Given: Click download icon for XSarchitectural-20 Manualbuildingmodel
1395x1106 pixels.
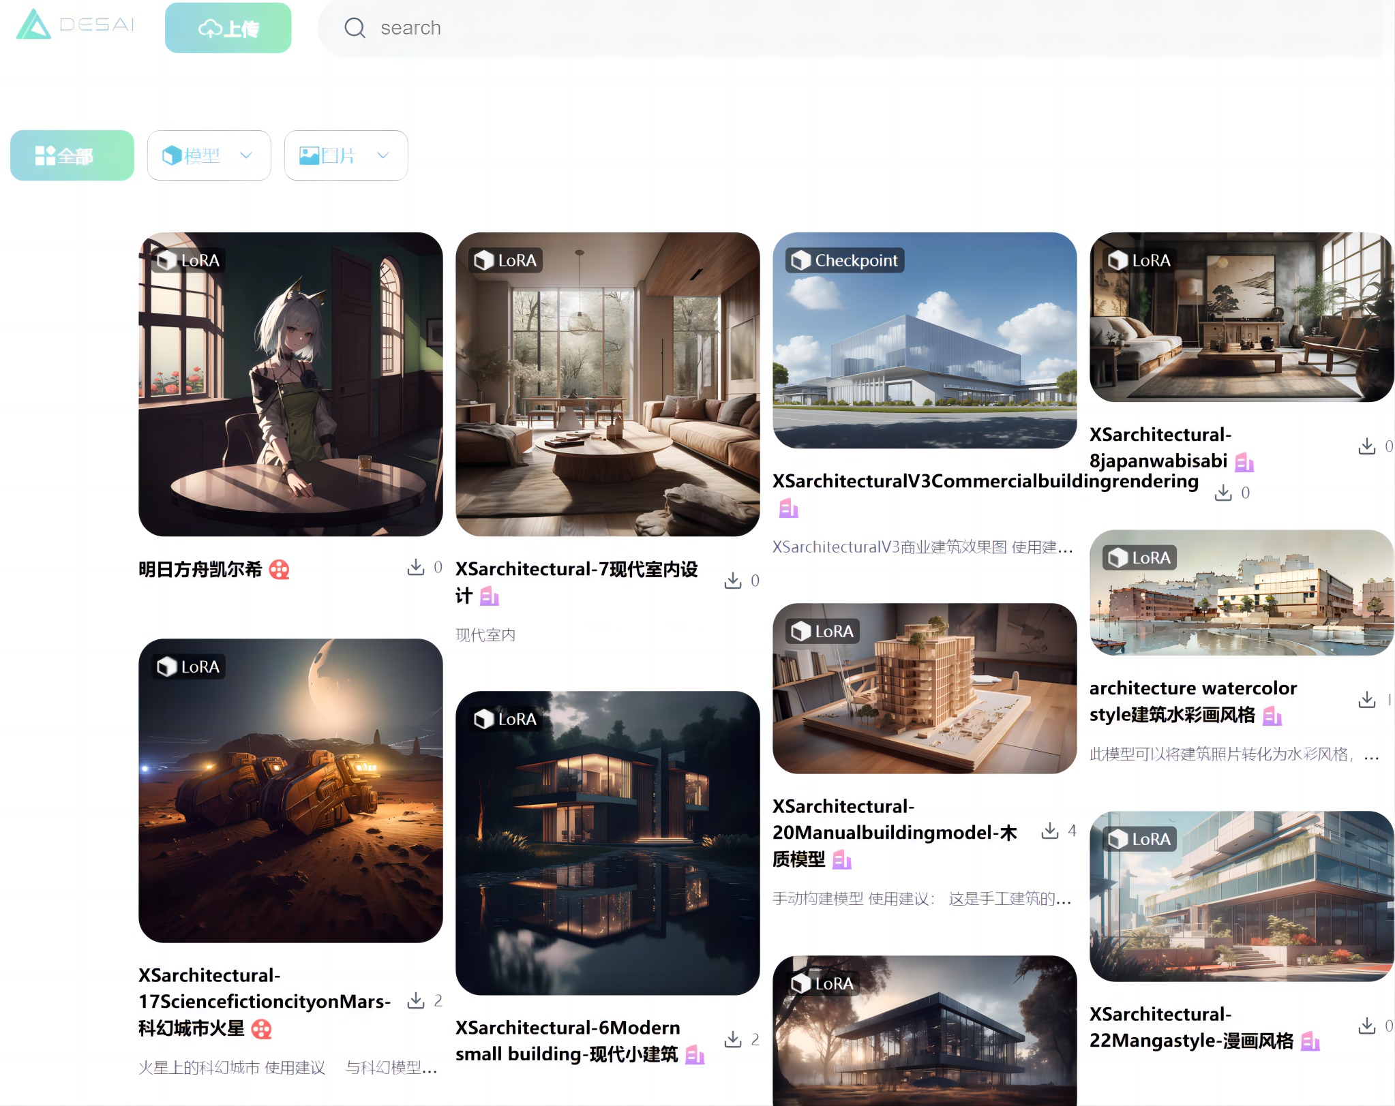Looking at the screenshot, I should [1049, 831].
